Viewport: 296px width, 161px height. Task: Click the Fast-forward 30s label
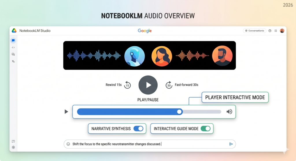click(186, 85)
